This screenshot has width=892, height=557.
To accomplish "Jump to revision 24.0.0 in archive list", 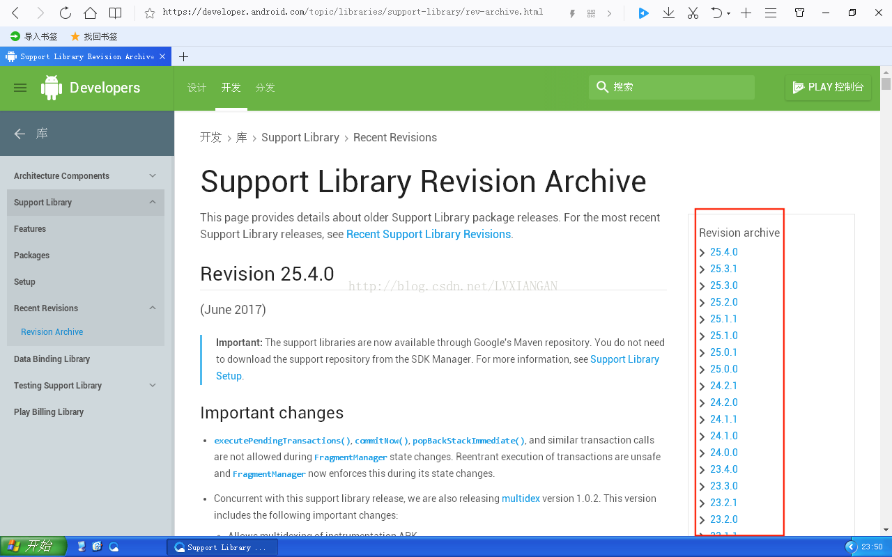I will (723, 453).
